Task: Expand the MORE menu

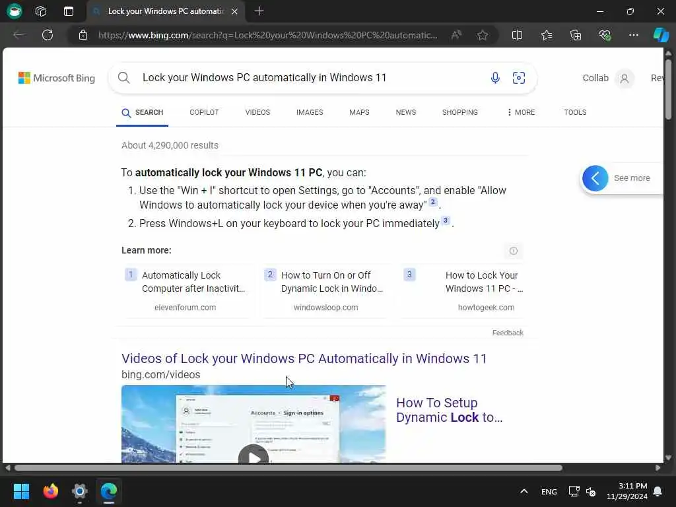Action: point(522,112)
